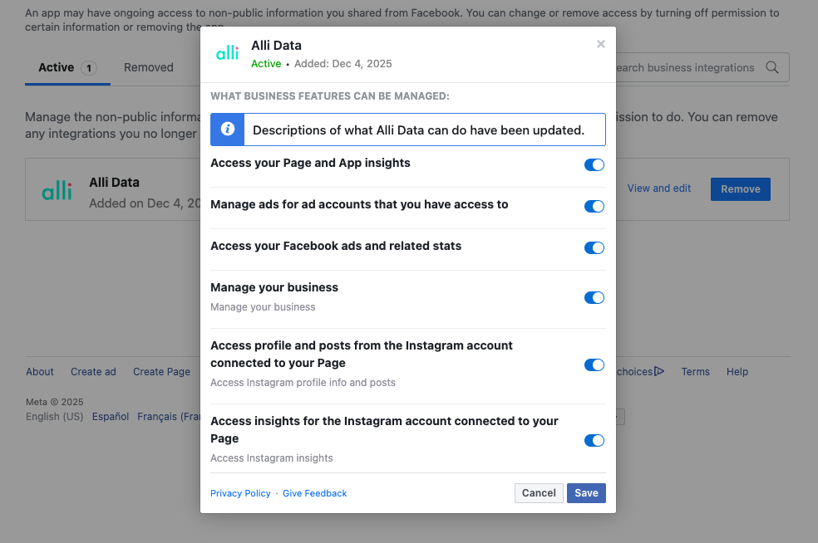
Task: Switch off Instagram insights access toggle
Action: click(594, 441)
